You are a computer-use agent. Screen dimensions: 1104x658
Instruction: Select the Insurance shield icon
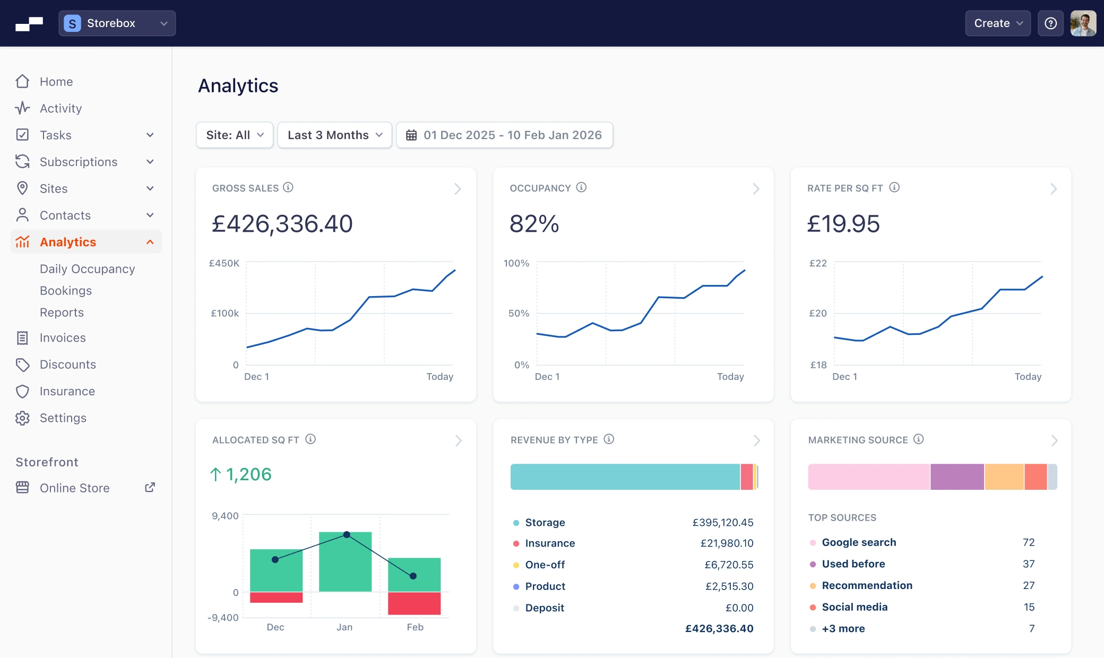[22, 391]
